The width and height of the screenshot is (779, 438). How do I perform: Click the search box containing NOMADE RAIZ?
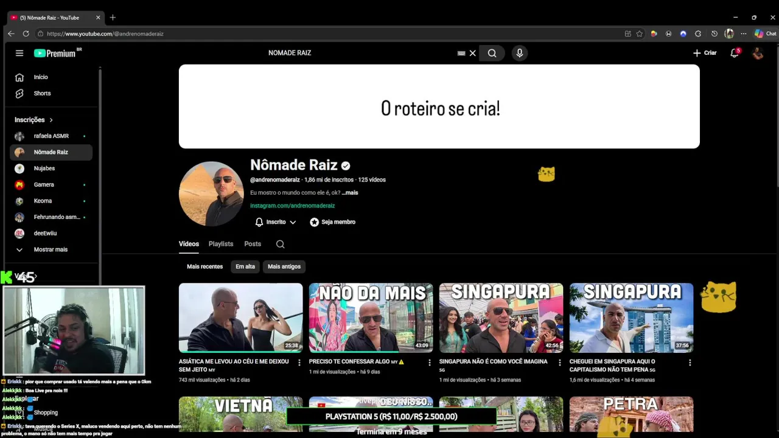click(359, 53)
